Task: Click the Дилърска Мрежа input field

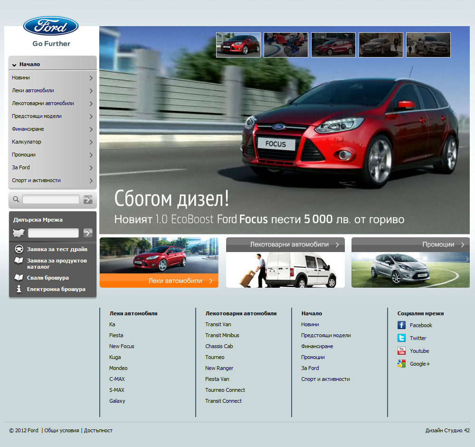Action: 53,233
